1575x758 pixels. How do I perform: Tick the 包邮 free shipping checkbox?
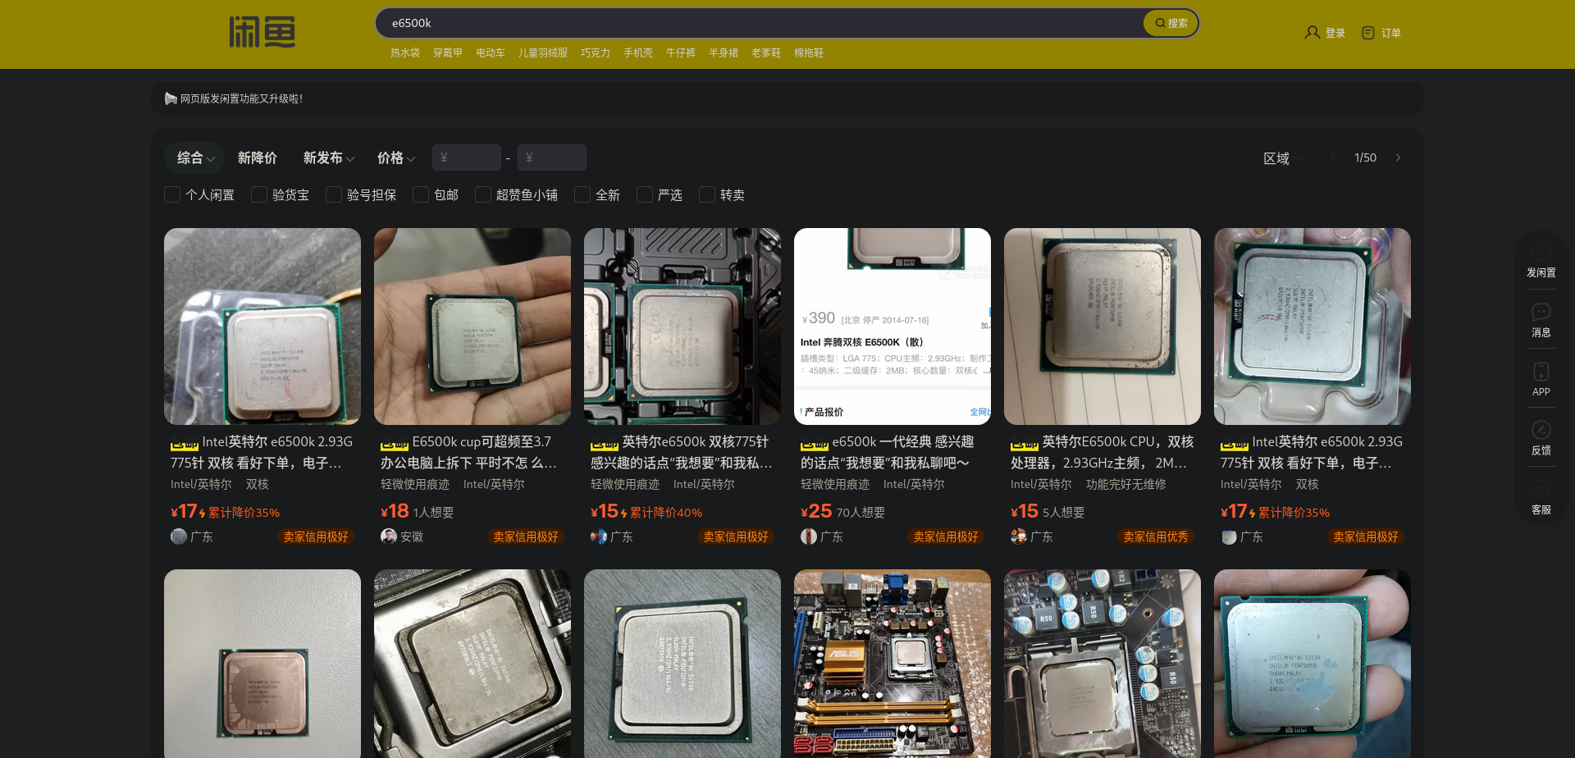421,194
